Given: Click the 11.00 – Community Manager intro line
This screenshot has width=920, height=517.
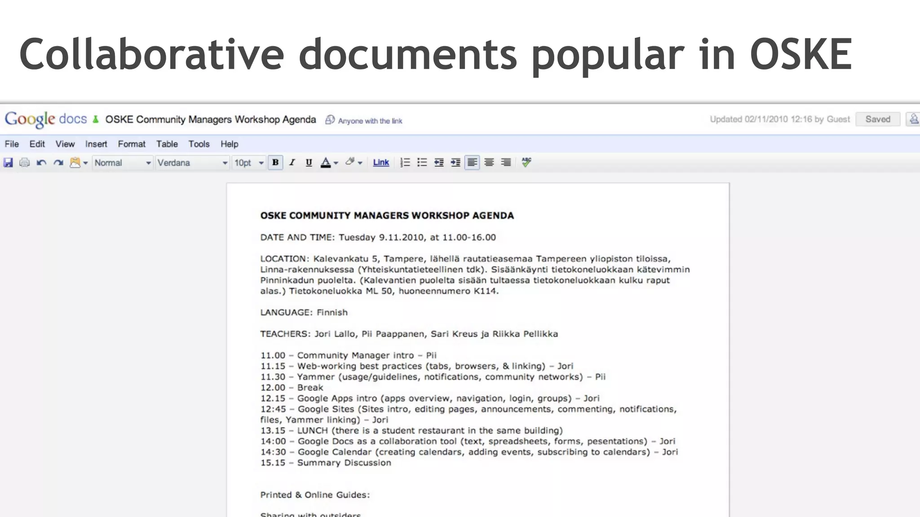Looking at the screenshot, I should click(348, 355).
